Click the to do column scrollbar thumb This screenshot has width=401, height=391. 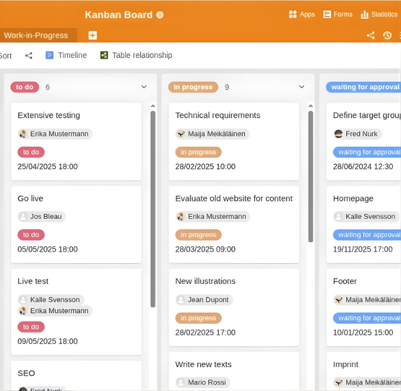(153, 209)
